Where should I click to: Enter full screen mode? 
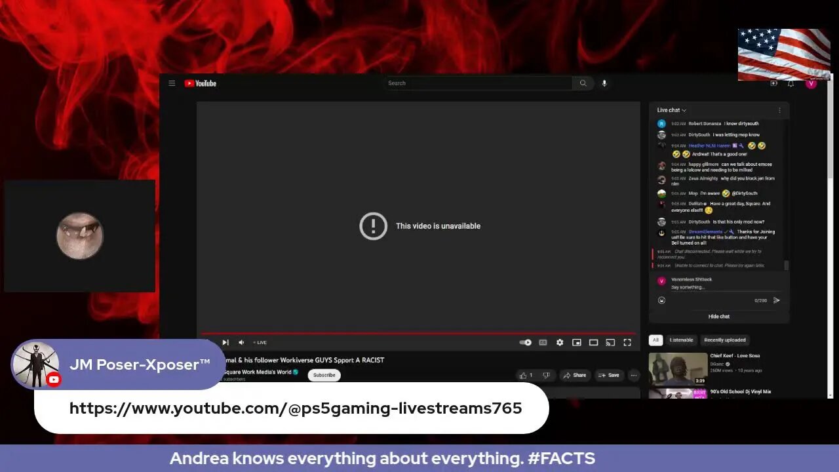627,342
